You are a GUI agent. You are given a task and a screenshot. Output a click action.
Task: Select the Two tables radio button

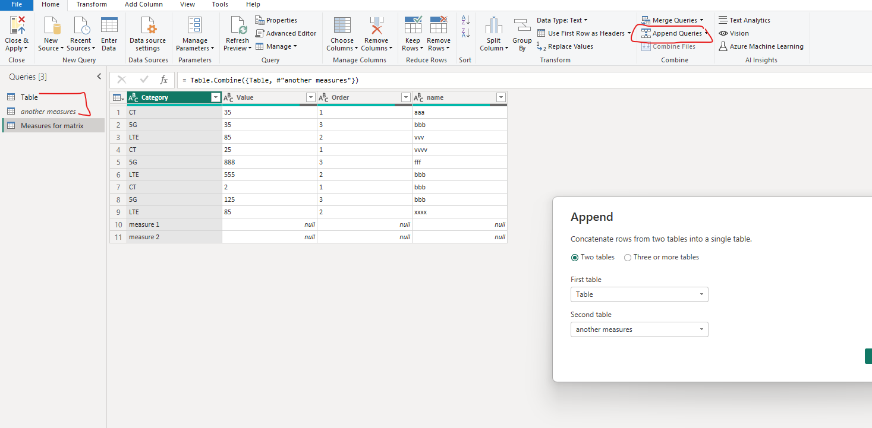(574, 257)
